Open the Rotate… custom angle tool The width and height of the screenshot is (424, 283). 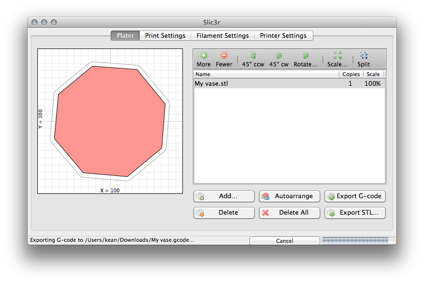click(305, 59)
